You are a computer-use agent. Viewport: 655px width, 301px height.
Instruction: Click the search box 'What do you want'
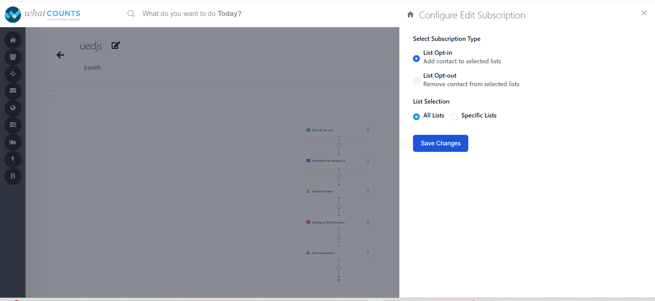(x=192, y=14)
